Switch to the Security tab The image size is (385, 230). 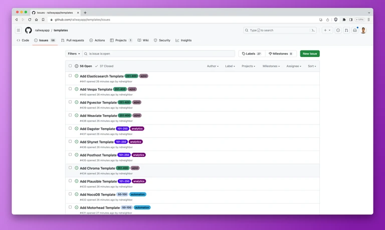[x=162, y=40]
